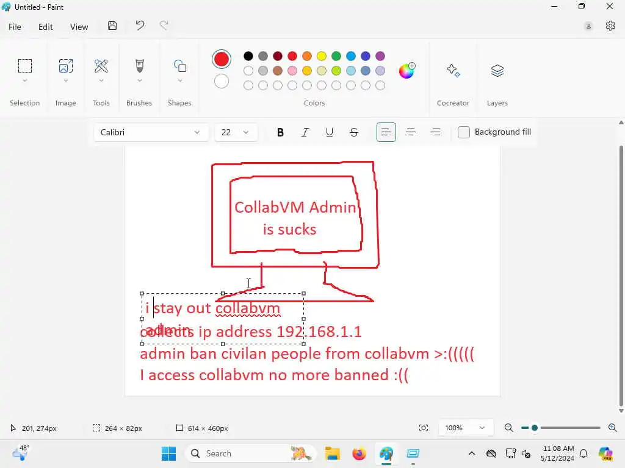Pick the purple color swatch
This screenshot has height=468, width=625.
[380, 56]
